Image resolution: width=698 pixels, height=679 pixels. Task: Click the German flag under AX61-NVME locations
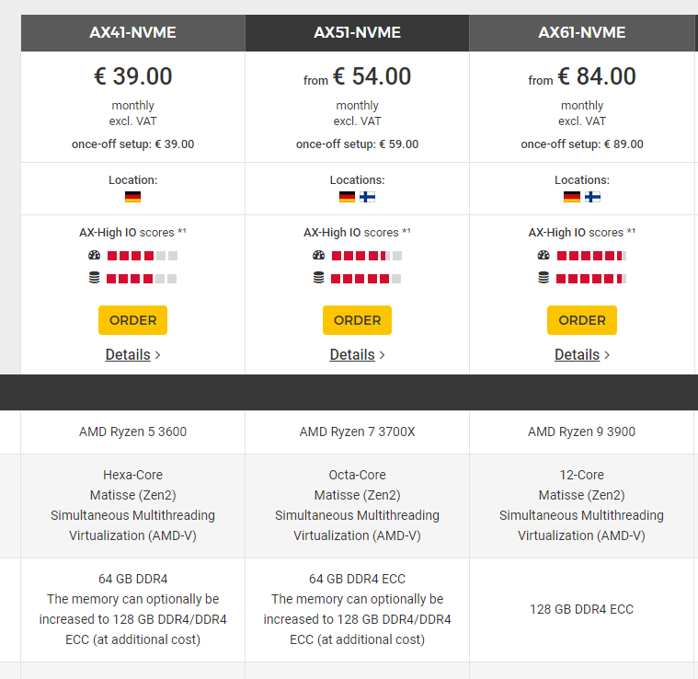tap(571, 197)
